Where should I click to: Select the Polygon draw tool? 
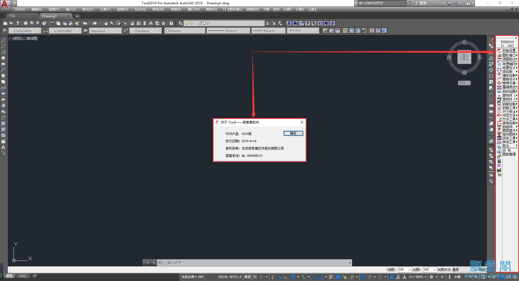point(3,58)
